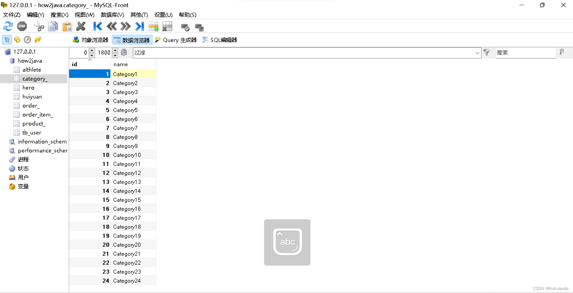
Task: Decrease the offset 0 spinner
Action: (x=92, y=55)
